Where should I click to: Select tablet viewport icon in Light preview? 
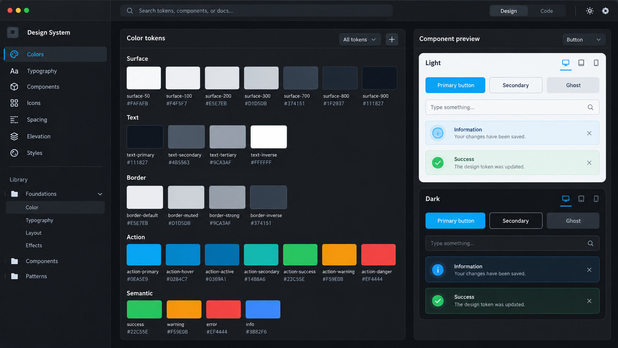click(x=581, y=63)
